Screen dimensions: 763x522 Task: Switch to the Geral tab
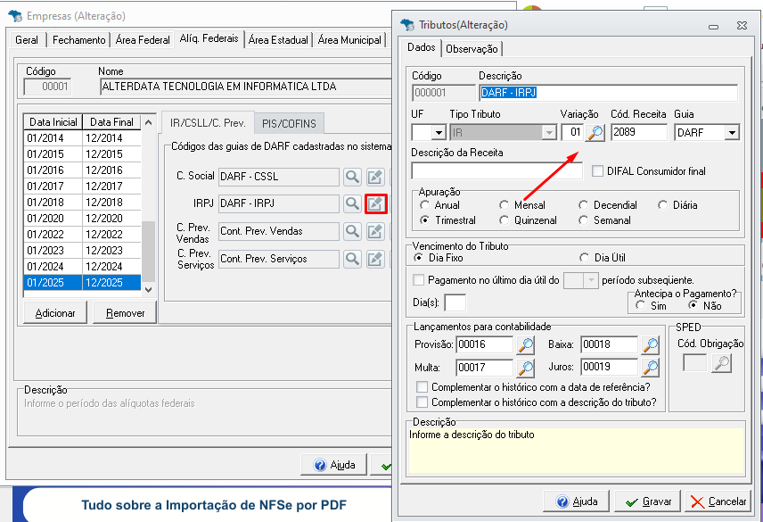pos(26,40)
